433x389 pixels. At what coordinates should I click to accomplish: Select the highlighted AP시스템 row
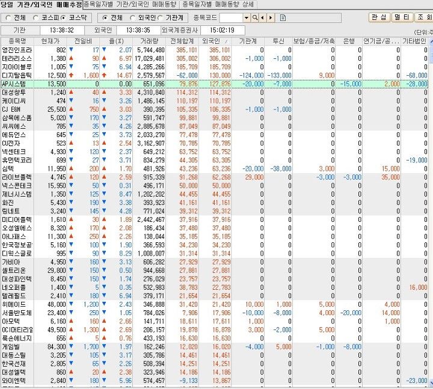tap(214, 84)
